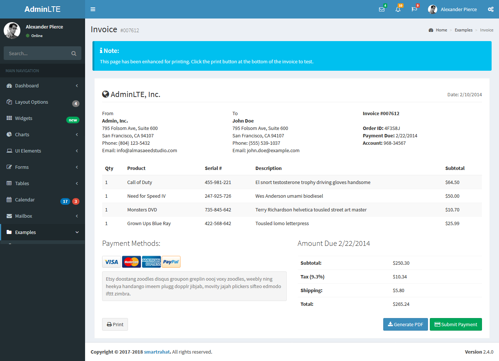This screenshot has height=361, width=499.
Task: Click the Generate PDF button
Action: point(405,324)
